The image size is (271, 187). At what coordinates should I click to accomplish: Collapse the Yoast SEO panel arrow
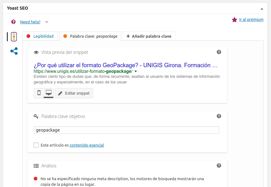262,9
